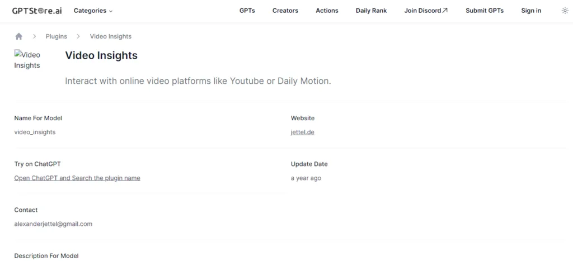Click the Video Insights page heading
573x261 pixels.
point(101,55)
